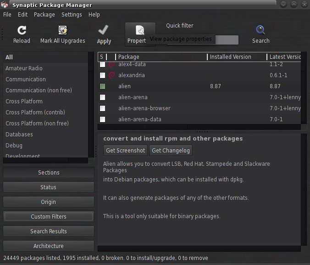Image resolution: width=310 pixels, height=265 pixels.
Task: Click the Reload toolbar icon
Action: click(x=22, y=30)
